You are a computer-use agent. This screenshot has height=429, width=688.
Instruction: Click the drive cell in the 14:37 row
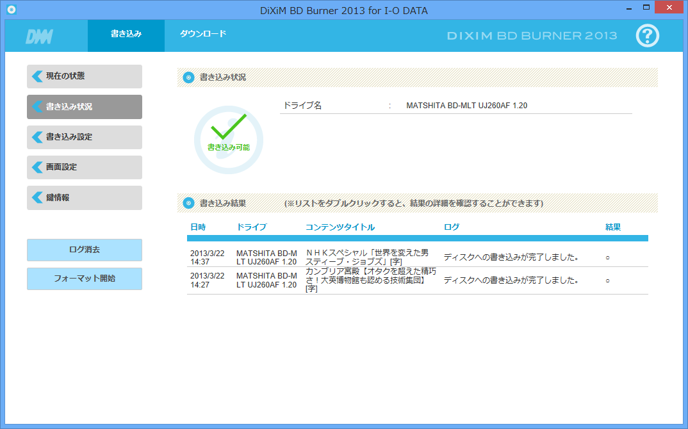pyautogui.click(x=266, y=257)
